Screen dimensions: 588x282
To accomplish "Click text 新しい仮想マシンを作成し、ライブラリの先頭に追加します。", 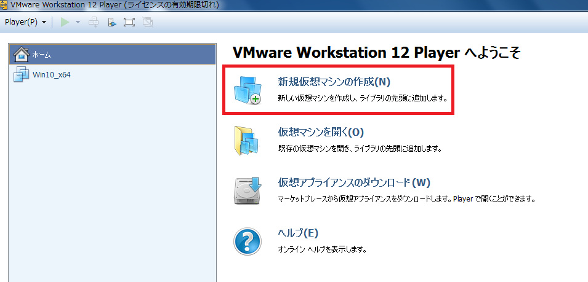I will tap(363, 99).
